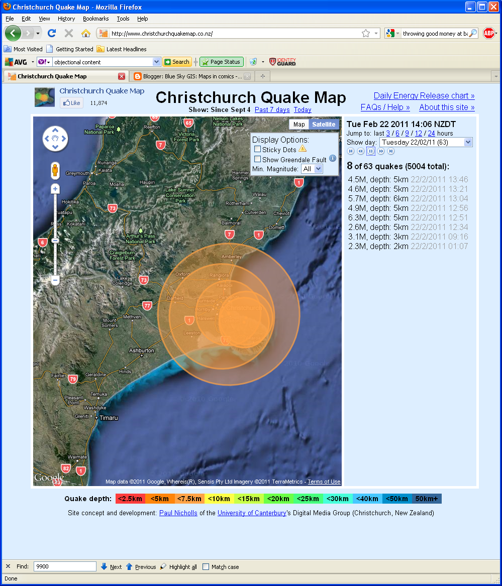
Task: Open the History menu
Action: [x=66, y=19]
